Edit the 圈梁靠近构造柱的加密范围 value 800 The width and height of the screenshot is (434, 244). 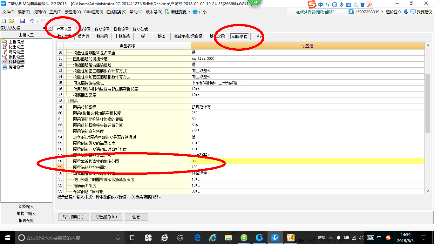(308, 161)
